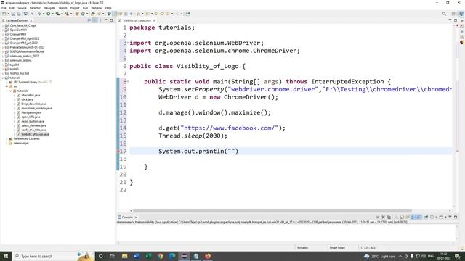This screenshot has height=261, width=465.
Task: Close the Visiblity_of_Logo.java editor tab
Action: point(154,20)
